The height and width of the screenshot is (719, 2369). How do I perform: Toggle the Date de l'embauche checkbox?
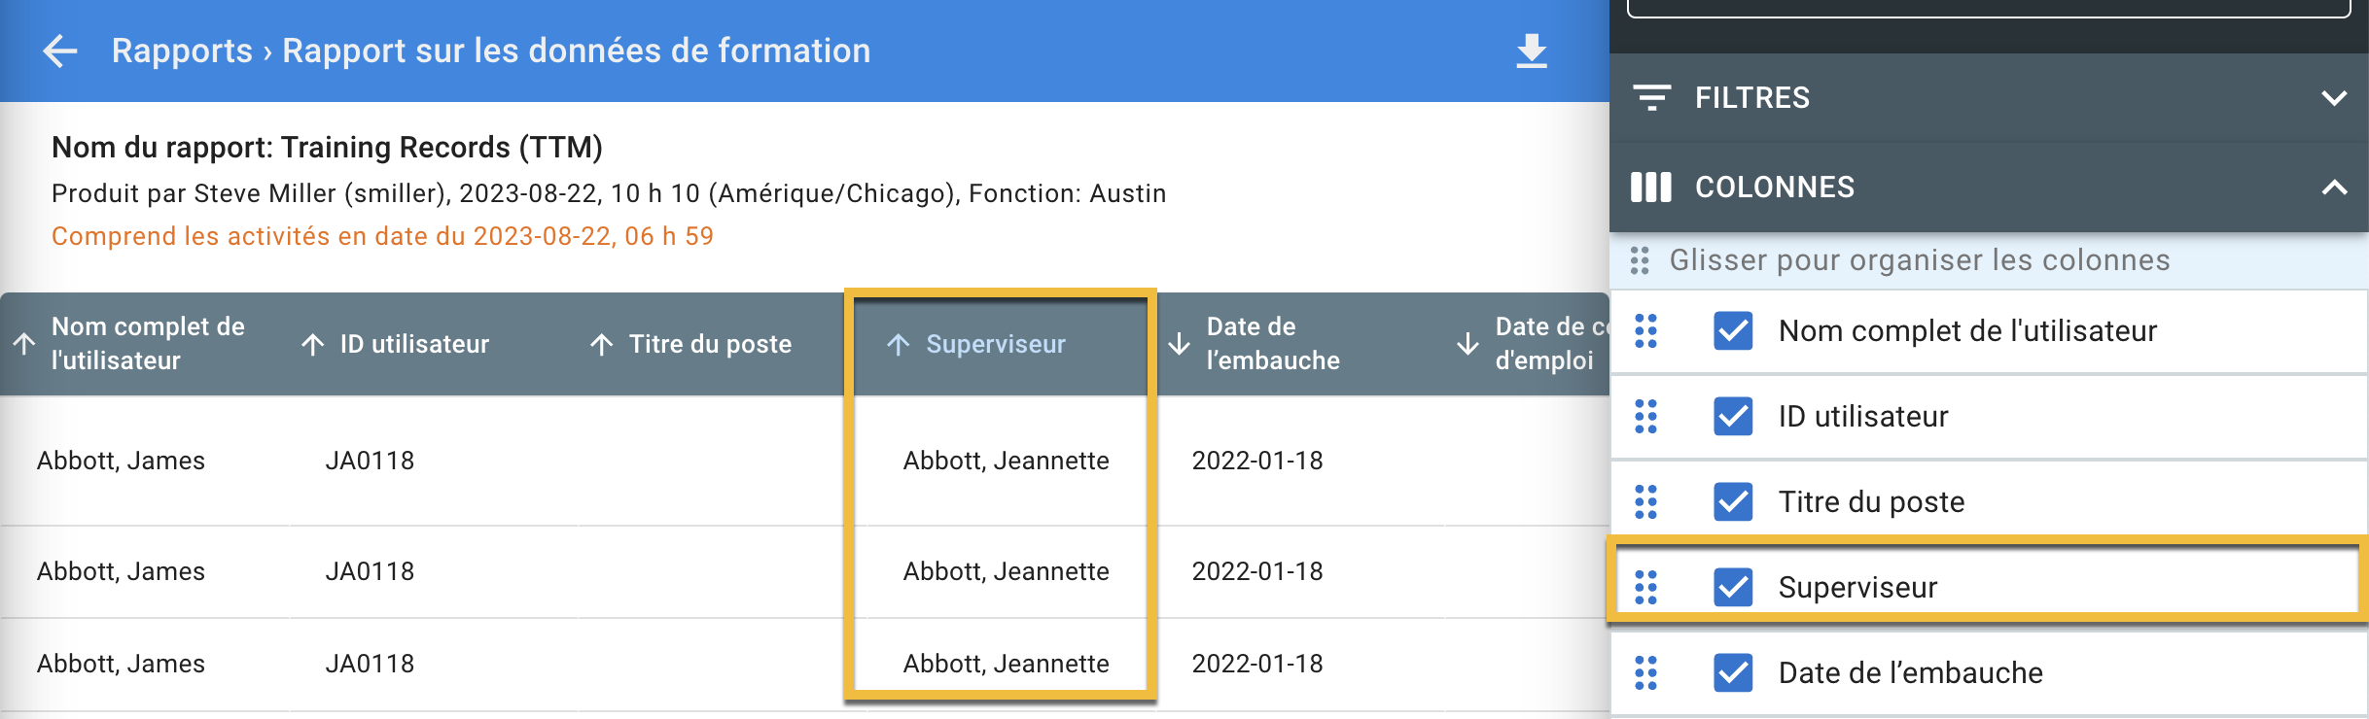(x=1733, y=672)
